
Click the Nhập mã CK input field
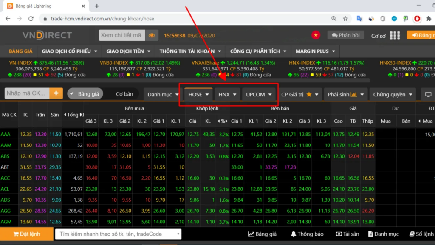click(26, 93)
